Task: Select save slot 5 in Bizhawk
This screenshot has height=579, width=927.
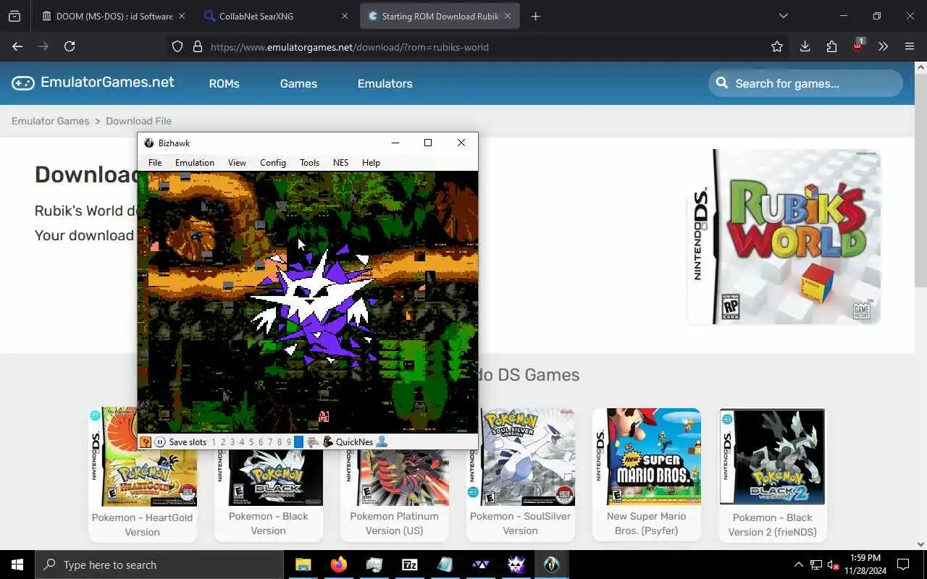Action: [x=251, y=442]
